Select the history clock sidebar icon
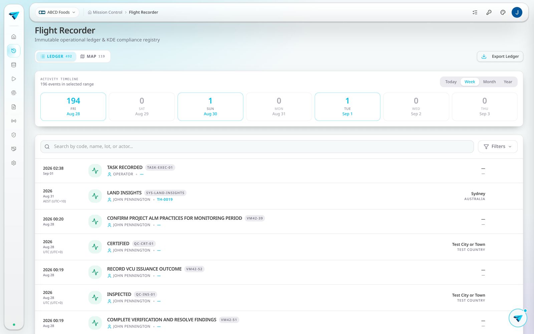Image resolution: width=534 pixels, height=334 pixels. tap(14, 51)
